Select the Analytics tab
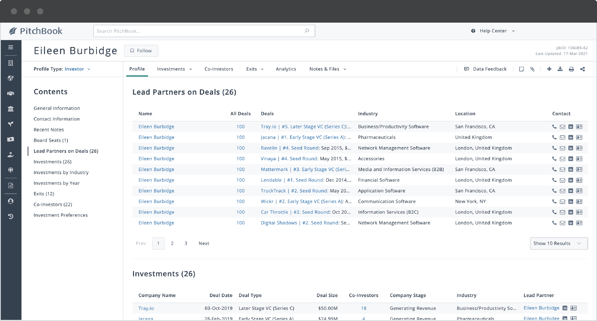Viewport: 597px width, 321px height. coord(286,69)
